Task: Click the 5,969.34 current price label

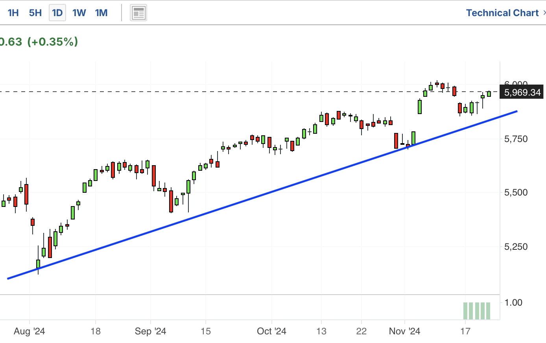Action: click(x=522, y=92)
